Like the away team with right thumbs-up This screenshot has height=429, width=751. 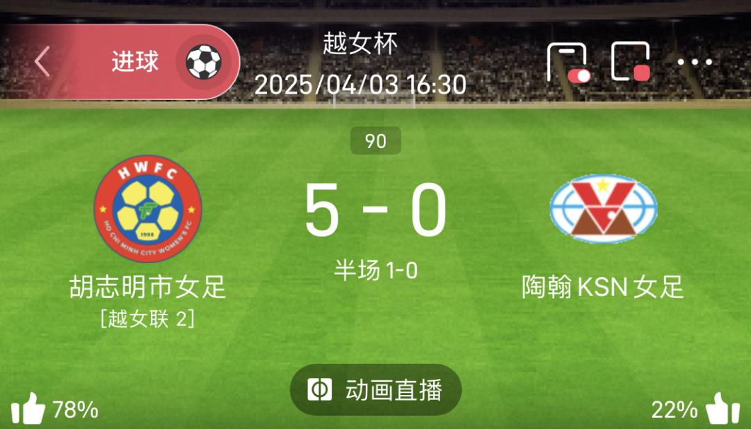click(x=723, y=408)
